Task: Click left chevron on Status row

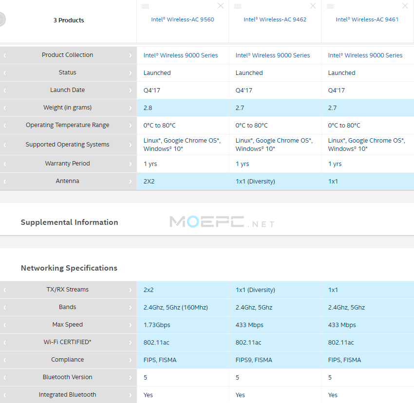Action: coord(5,73)
